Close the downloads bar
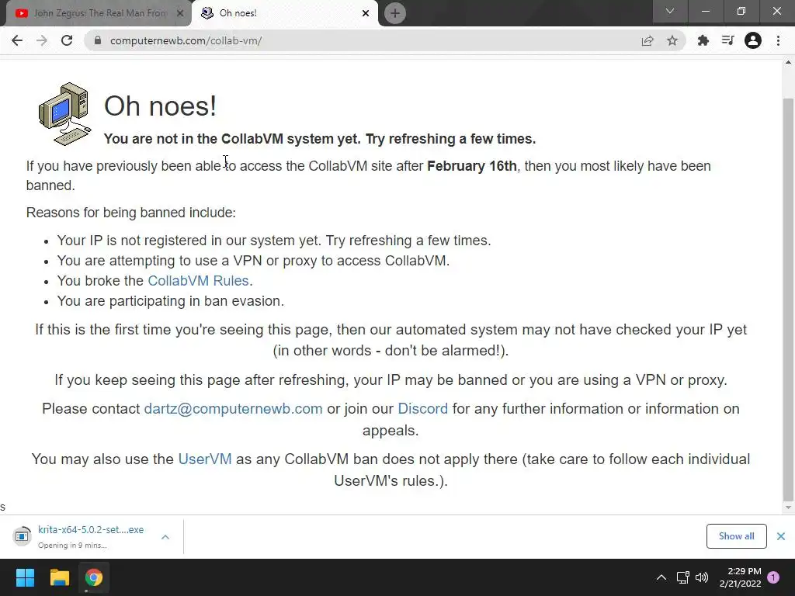Image resolution: width=795 pixels, height=596 pixels. (x=781, y=536)
